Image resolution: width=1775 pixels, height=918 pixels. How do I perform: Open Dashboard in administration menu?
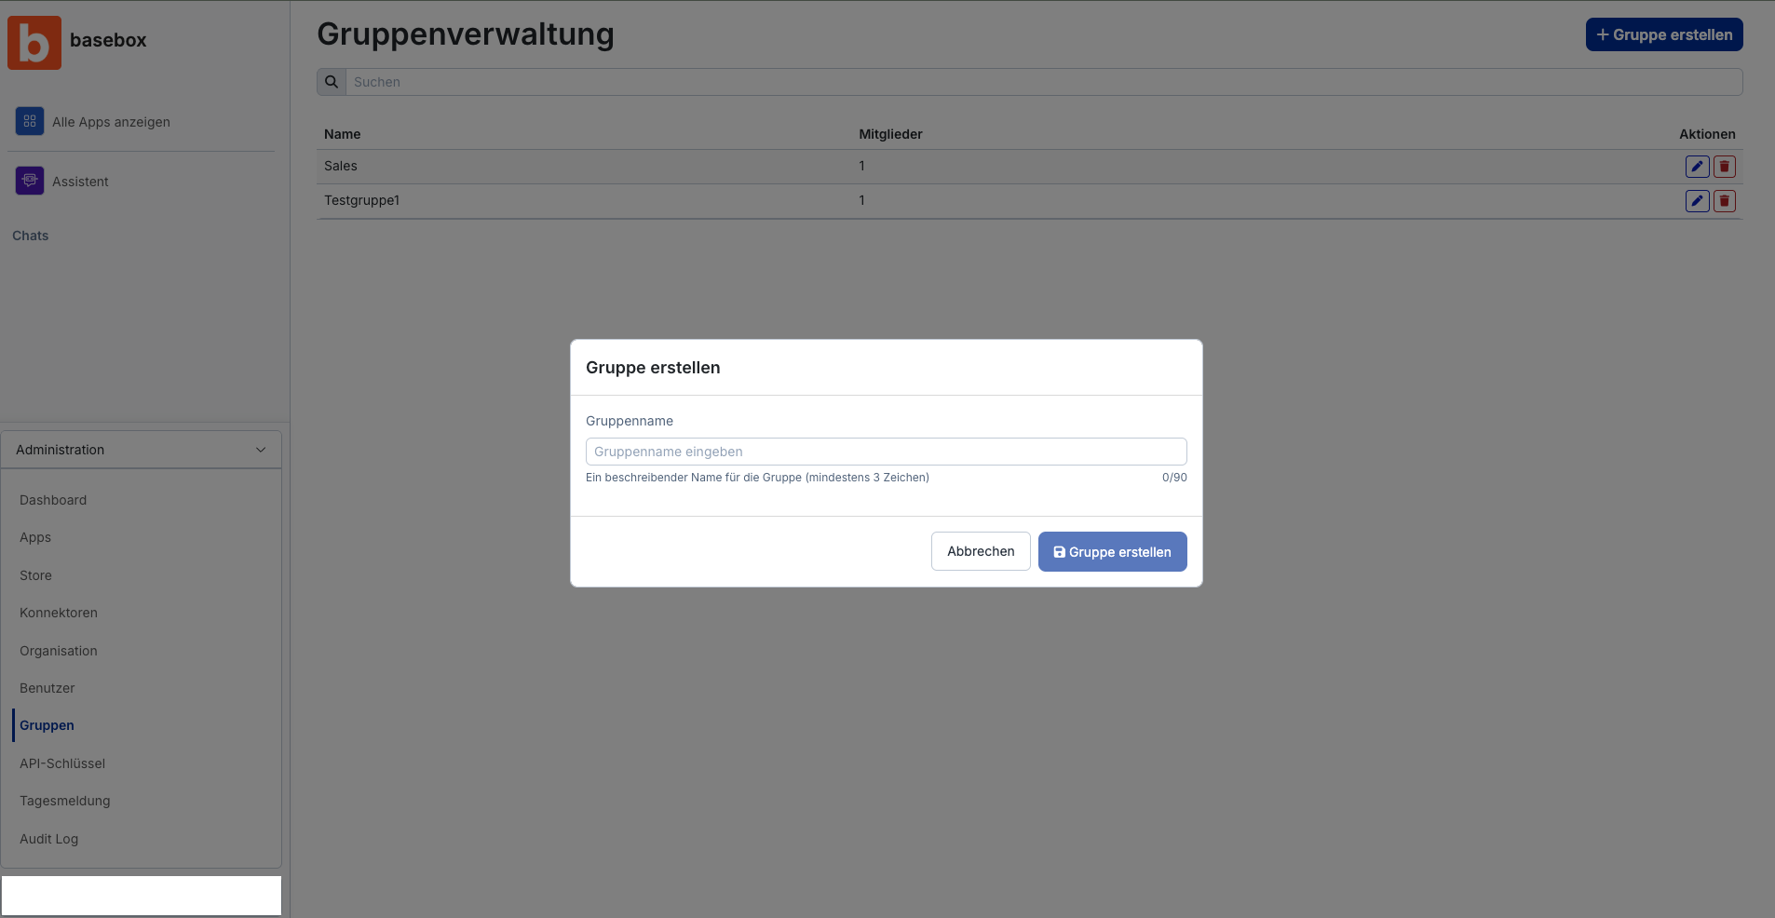coord(53,500)
